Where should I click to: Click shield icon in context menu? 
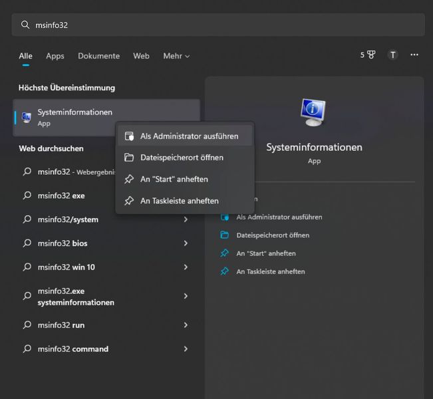129,136
